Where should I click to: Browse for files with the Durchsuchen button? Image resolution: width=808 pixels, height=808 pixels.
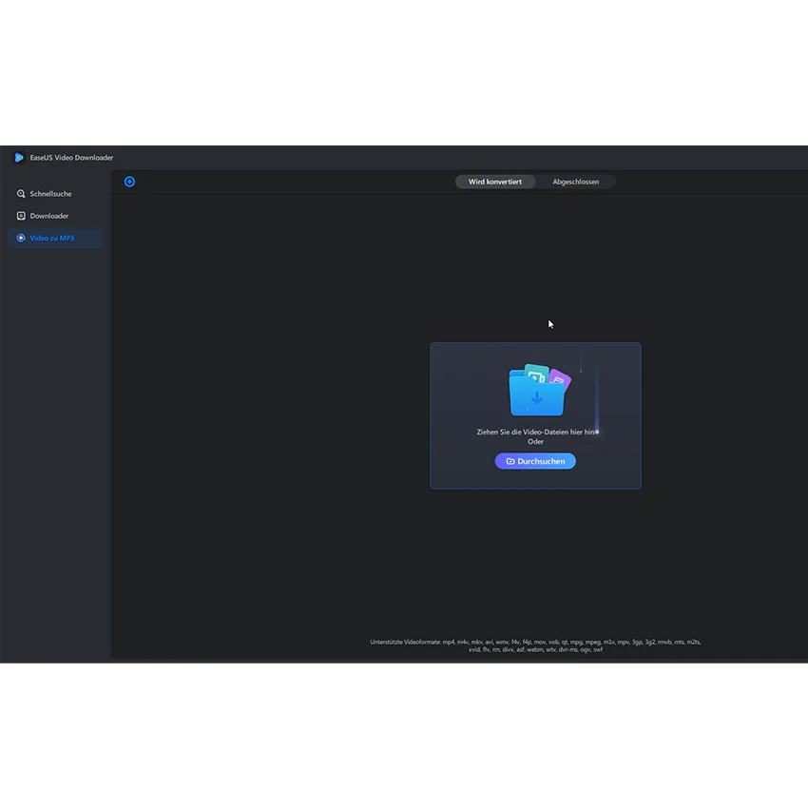click(x=535, y=462)
